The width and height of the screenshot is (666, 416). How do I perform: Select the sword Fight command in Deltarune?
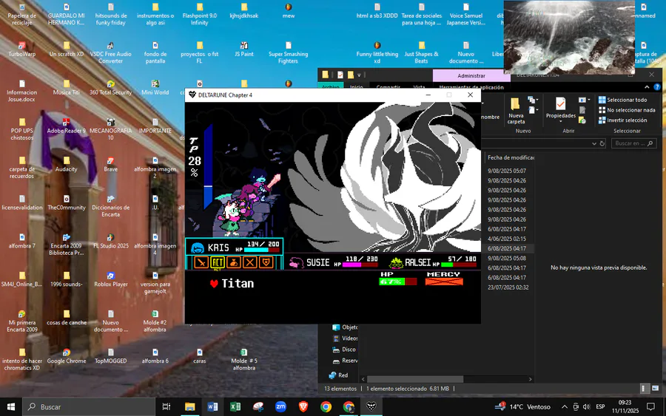click(201, 262)
